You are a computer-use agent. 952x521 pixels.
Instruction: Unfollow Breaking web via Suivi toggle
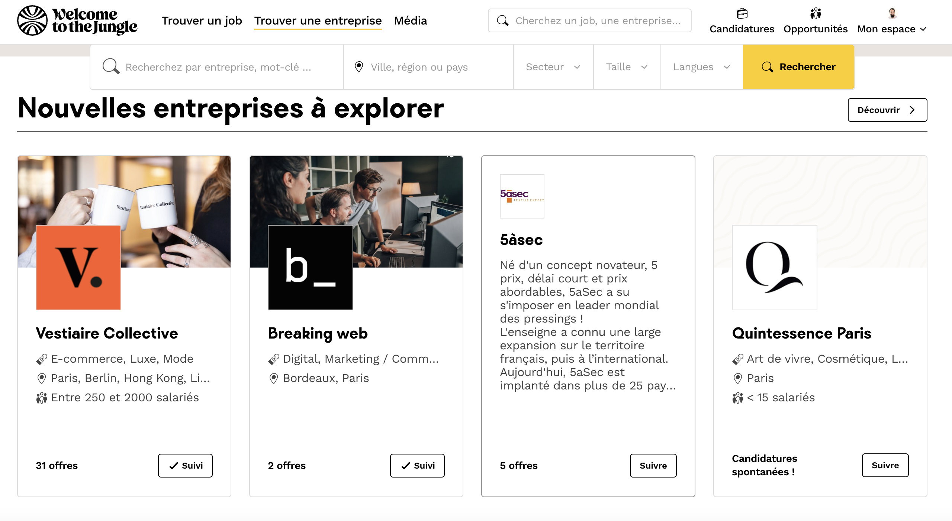click(417, 466)
